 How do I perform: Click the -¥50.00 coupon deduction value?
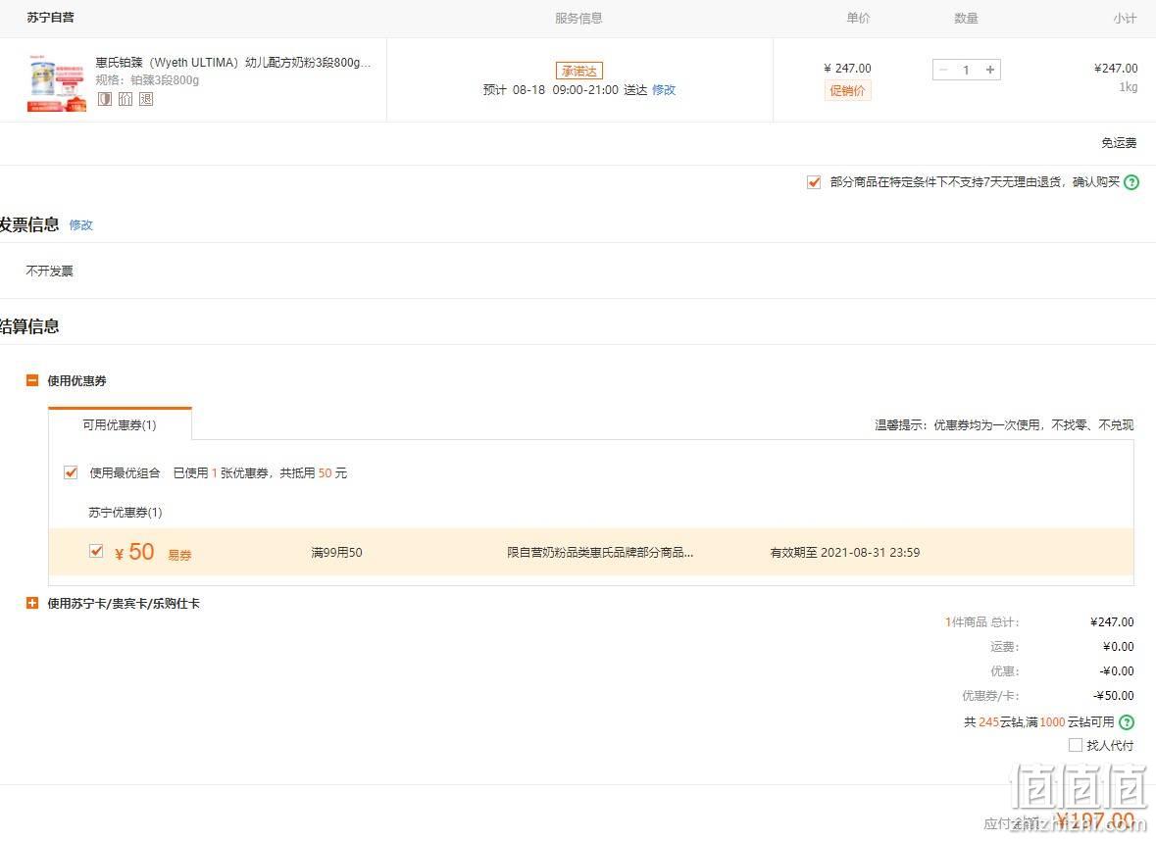[1113, 695]
